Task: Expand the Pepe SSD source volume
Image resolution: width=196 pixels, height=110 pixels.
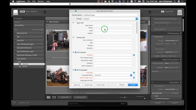Action: 16,41
